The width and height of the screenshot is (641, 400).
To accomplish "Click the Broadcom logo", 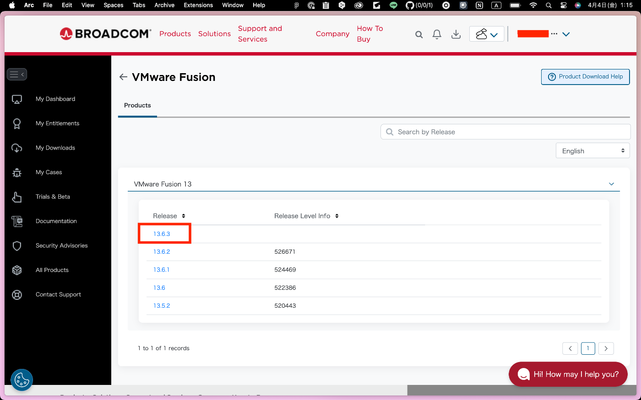I will click(x=105, y=33).
